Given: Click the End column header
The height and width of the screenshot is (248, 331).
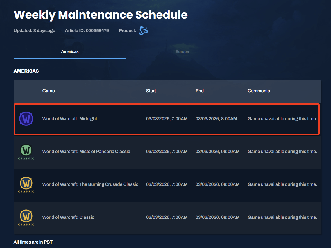Looking at the screenshot, I should click(x=199, y=91).
